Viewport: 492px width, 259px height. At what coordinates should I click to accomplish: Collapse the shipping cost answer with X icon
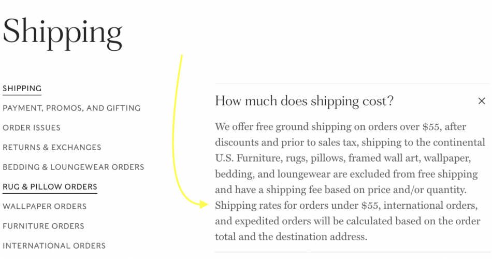pyautogui.click(x=482, y=101)
